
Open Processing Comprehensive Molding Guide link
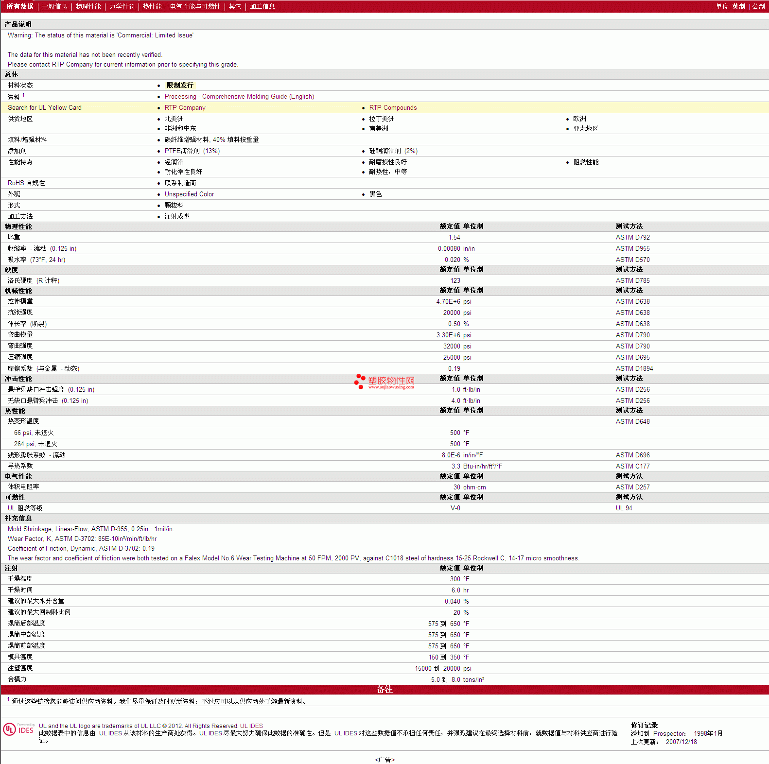point(239,97)
